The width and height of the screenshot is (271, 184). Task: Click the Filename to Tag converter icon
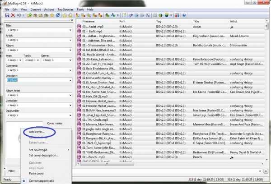tap(83, 15)
